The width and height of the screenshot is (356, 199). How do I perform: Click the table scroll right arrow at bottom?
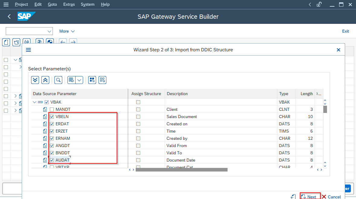(133, 170)
